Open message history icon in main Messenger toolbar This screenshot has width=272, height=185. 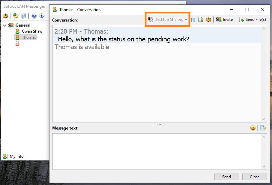pyautogui.click(x=24, y=16)
